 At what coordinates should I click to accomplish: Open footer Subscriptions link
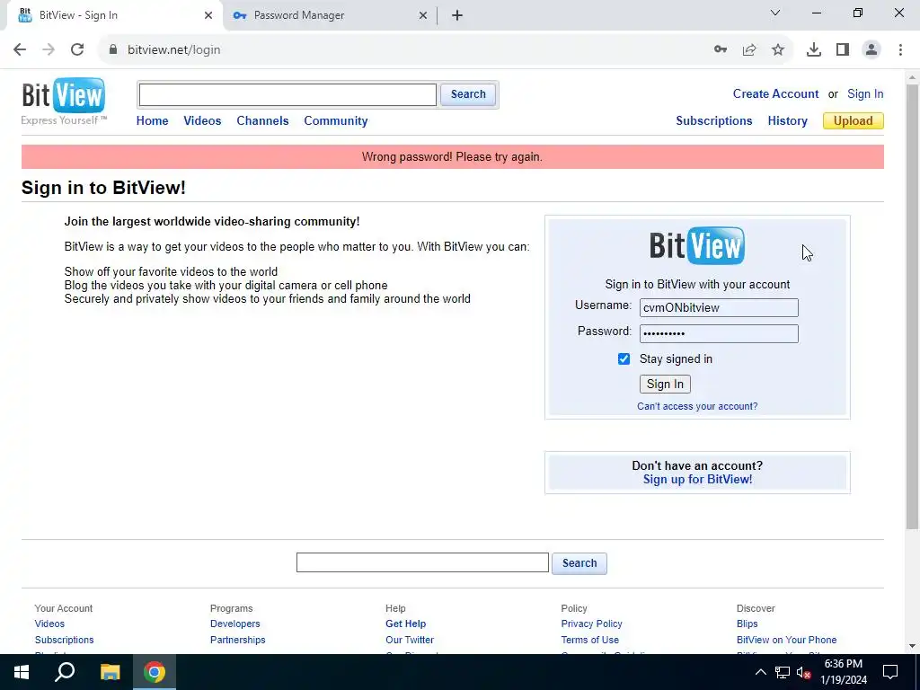tap(64, 640)
